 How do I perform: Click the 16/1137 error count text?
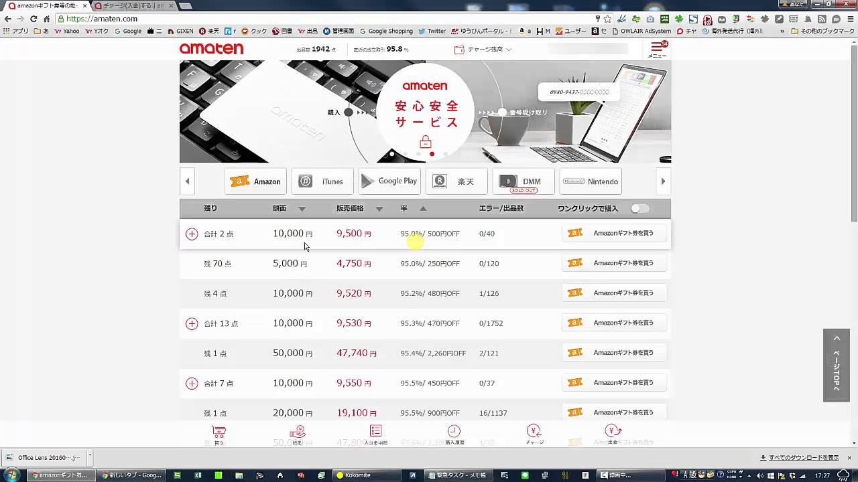(x=493, y=414)
